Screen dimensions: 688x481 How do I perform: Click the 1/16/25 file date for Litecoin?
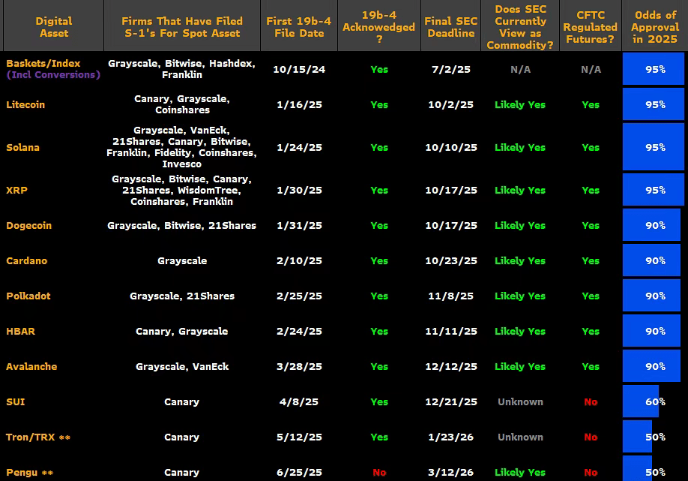(x=299, y=104)
